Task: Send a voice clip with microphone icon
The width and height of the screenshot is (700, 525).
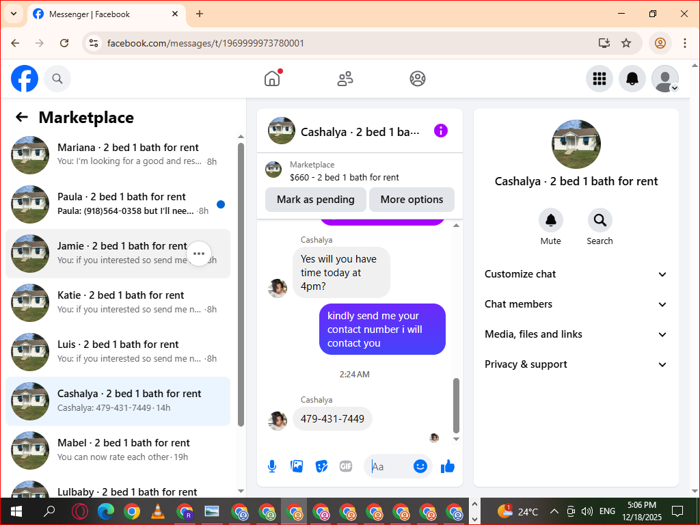Action: [x=272, y=466]
